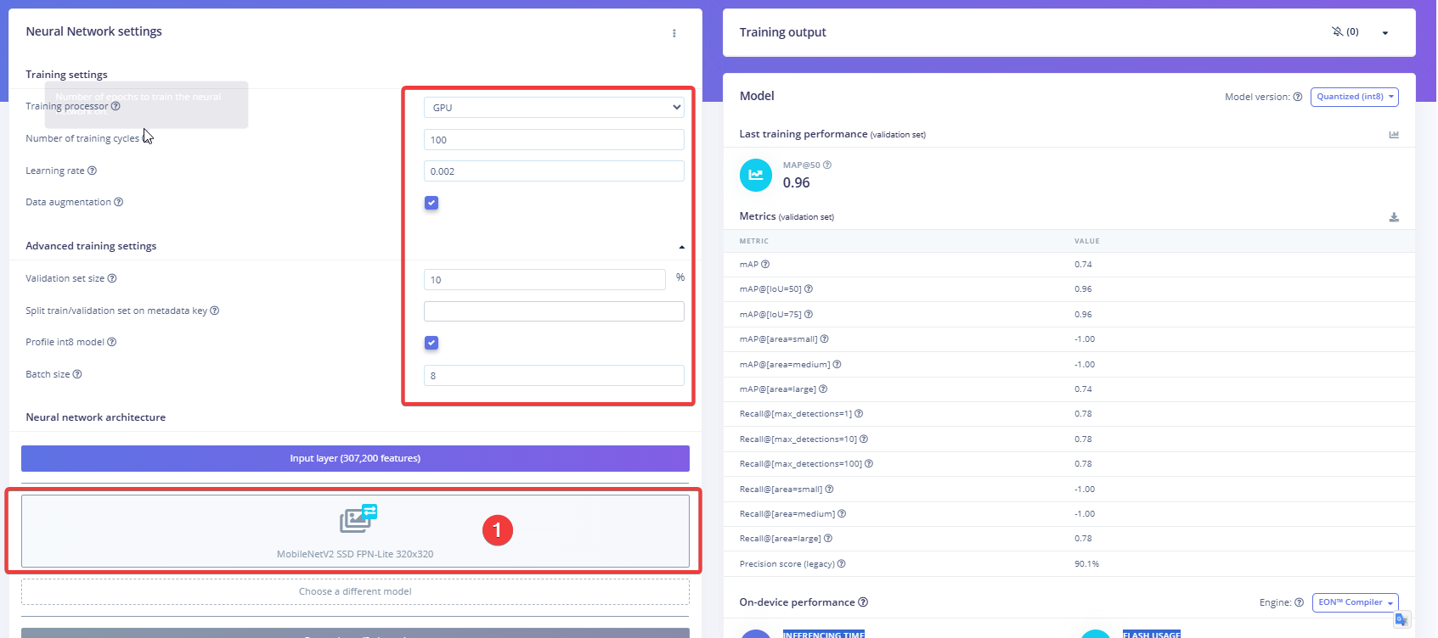Screen dimensions: 1438x638
Task: Select the MobileNetV2 SSD FPN-Lite 320x320 model block
Action: point(355,531)
